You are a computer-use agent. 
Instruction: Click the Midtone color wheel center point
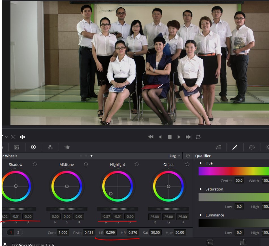pos(67,186)
